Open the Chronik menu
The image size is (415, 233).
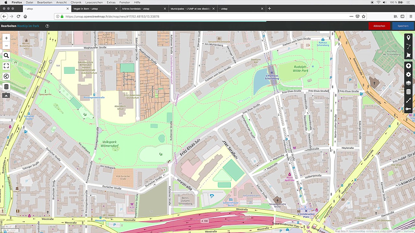pyautogui.click(x=76, y=2)
